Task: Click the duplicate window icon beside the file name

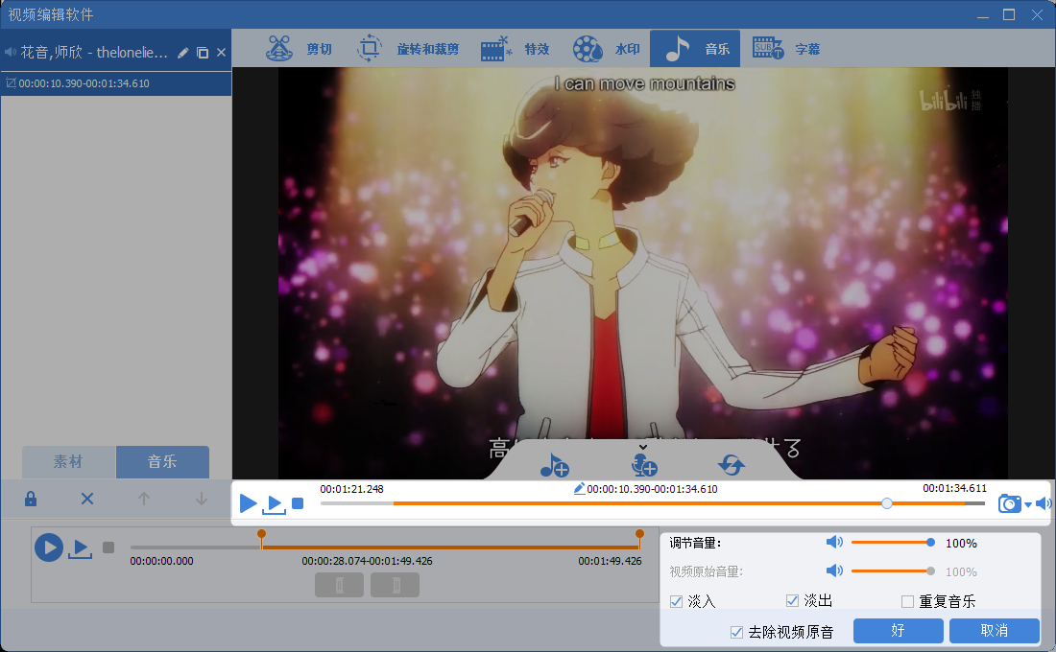Action: pos(202,53)
